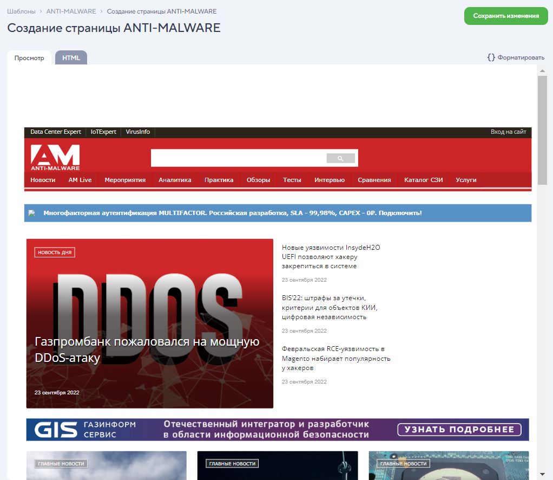Click the search magnifier button

point(340,158)
